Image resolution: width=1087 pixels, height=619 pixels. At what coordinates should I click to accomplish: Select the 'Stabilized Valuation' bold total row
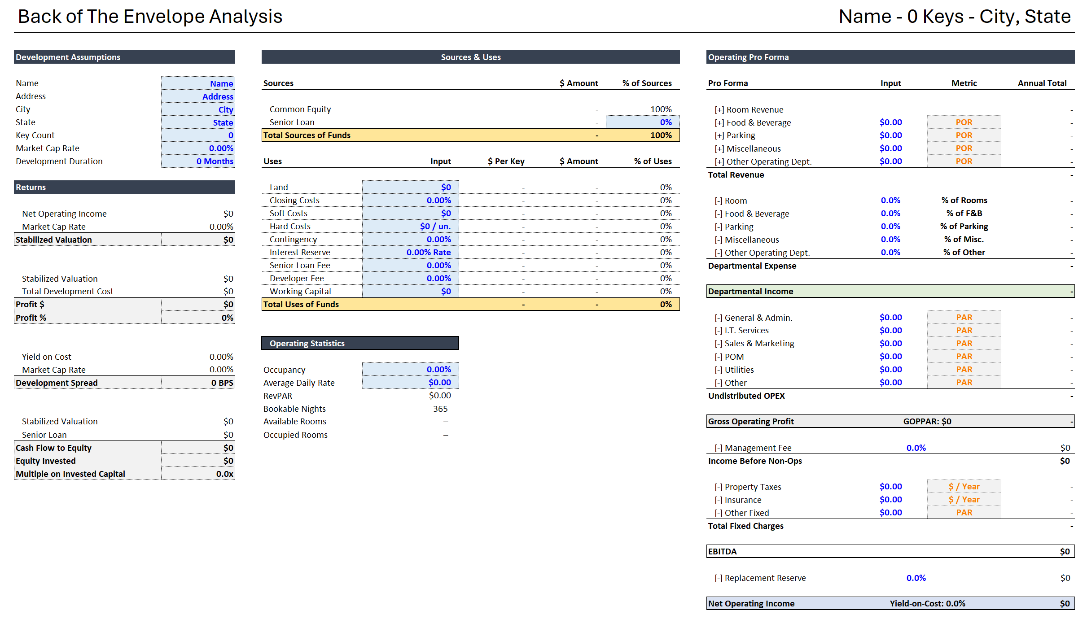point(124,240)
